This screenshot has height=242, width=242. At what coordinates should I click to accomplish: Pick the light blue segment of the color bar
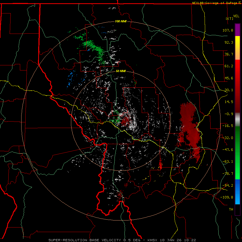[237, 198]
